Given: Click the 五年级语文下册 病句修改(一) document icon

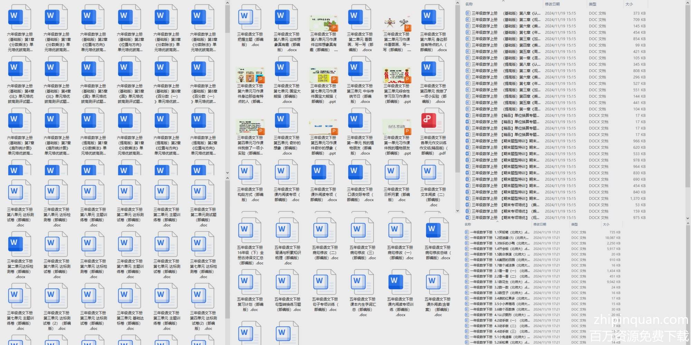Looking at the screenshot, I should click(400, 230).
